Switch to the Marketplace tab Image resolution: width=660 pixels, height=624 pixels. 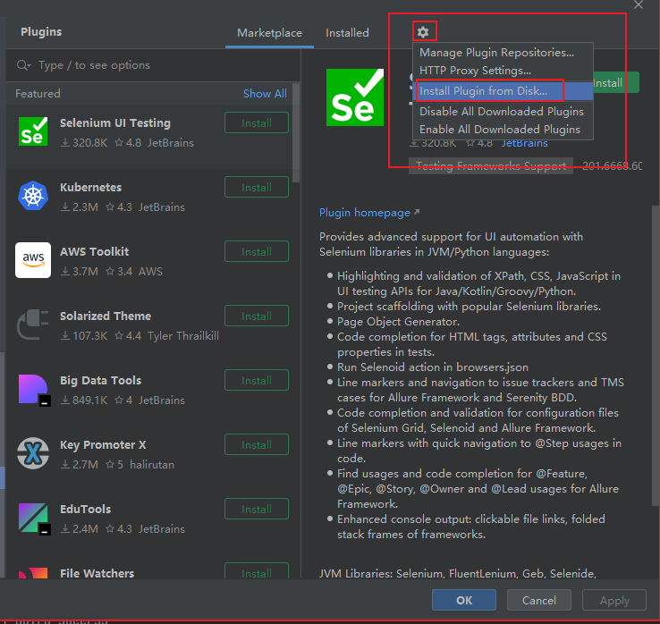click(269, 33)
